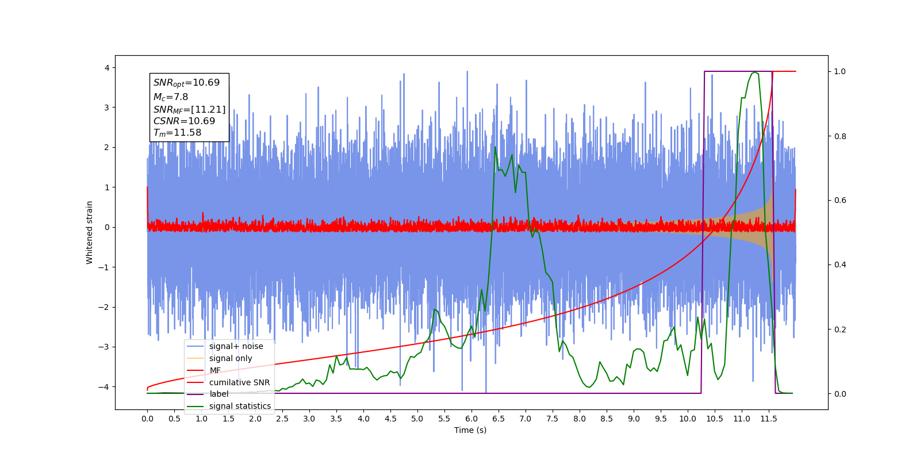Click the Mc=7.8 annotation
The image size is (920, 460).
tap(171, 97)
